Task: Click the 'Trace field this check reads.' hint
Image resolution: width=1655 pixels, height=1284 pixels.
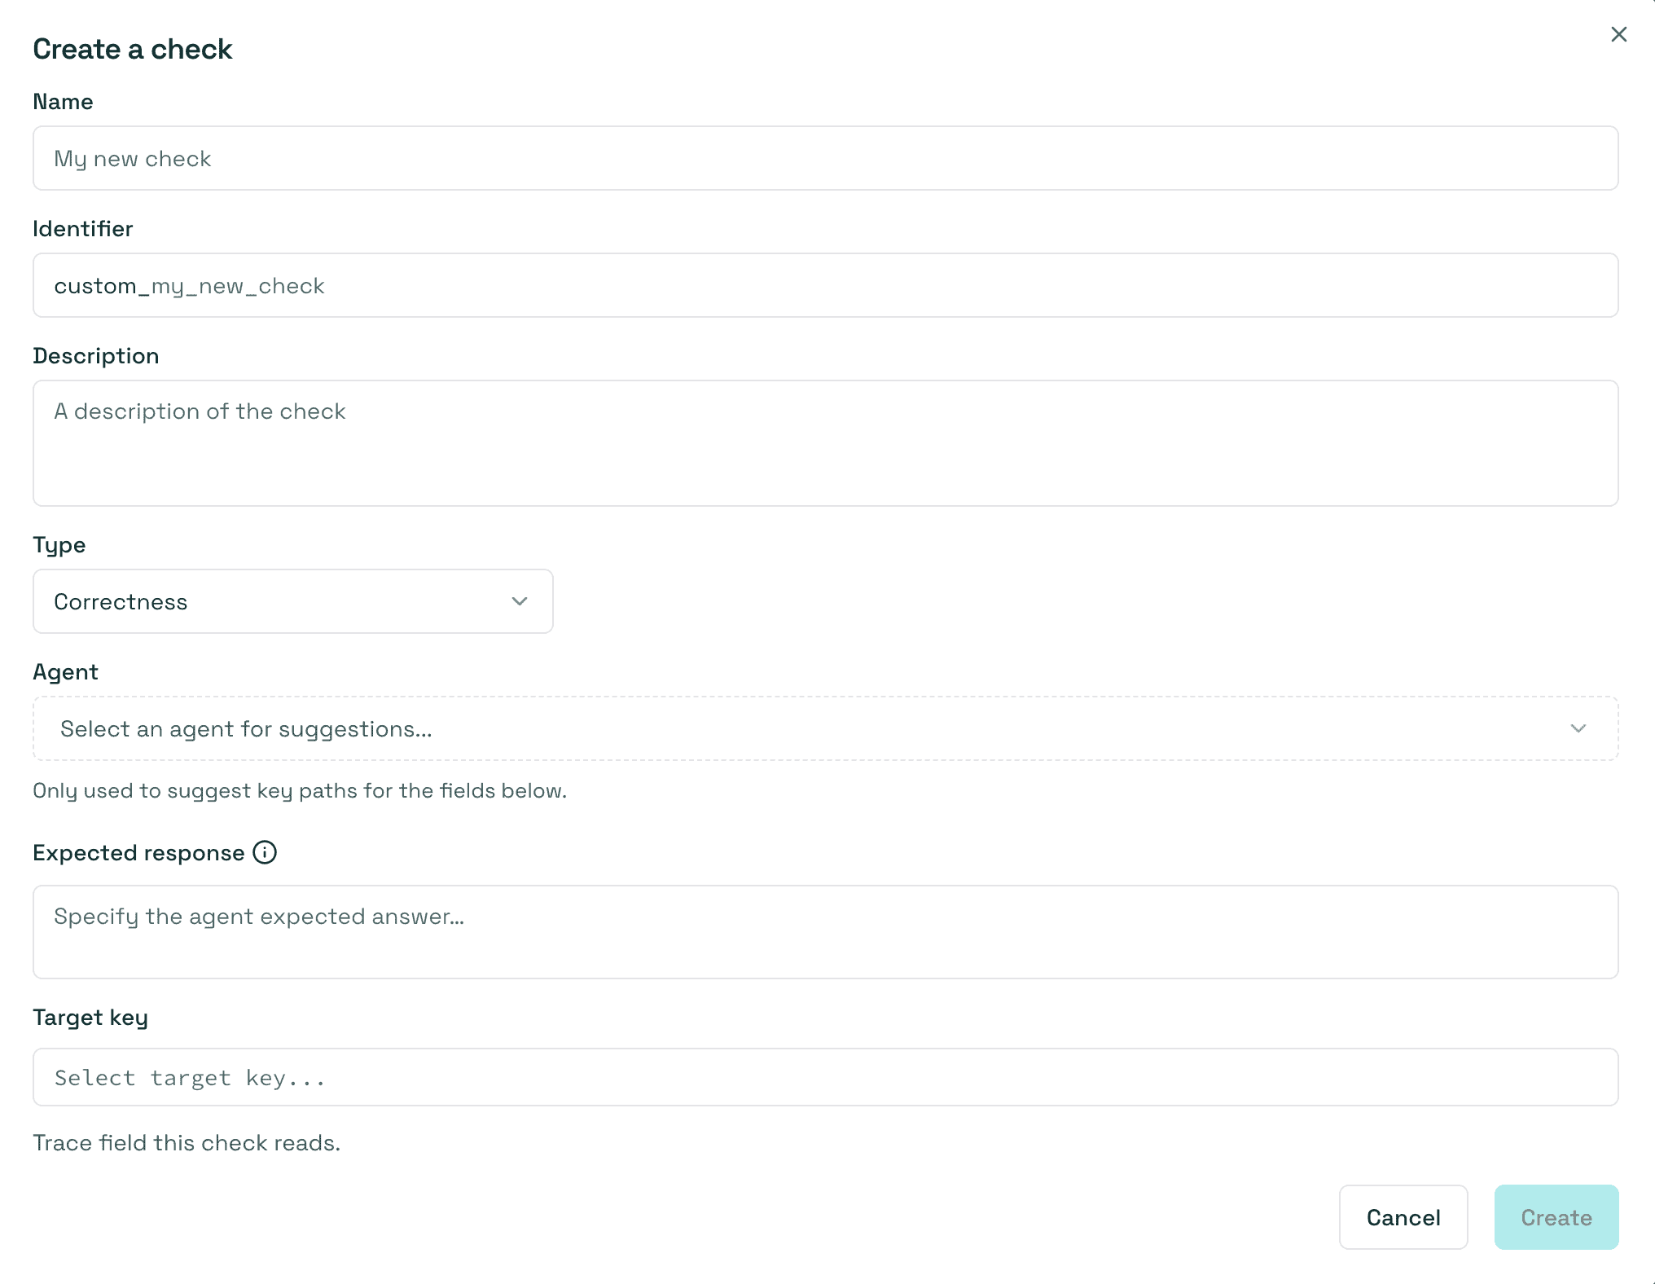Action: (x=187, y=1143)
